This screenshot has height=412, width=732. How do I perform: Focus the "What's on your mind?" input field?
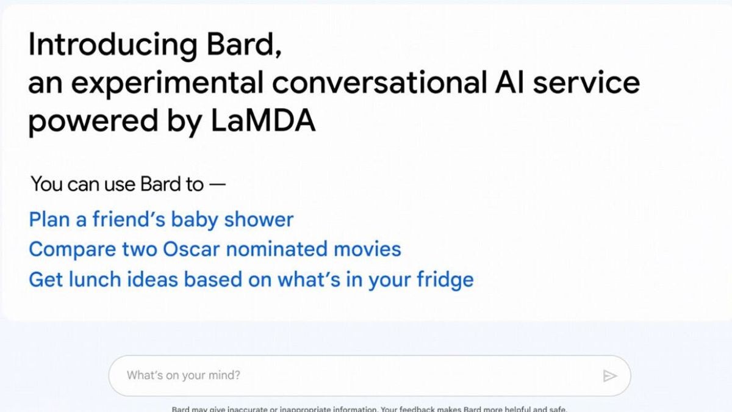pyautogui.click(x=354, y=375)
